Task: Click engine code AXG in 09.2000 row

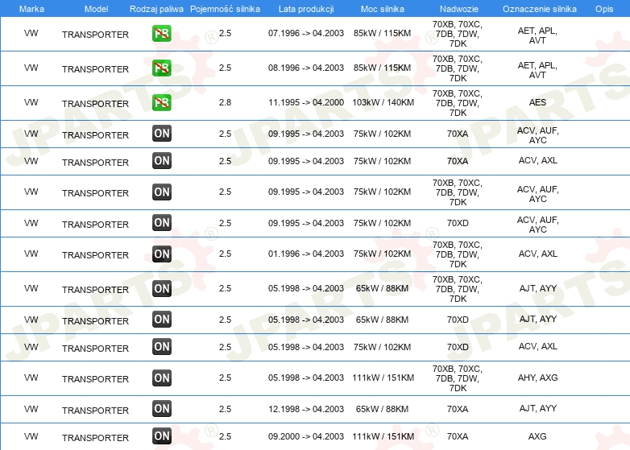Action: tap(537, 436)
